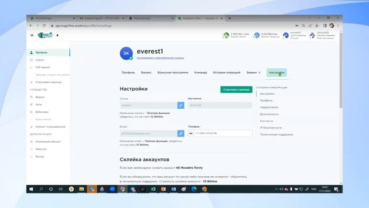The height and width of the screenshot is (208, 369).
Task: Open the История операций tab
Action: (227, 73)
